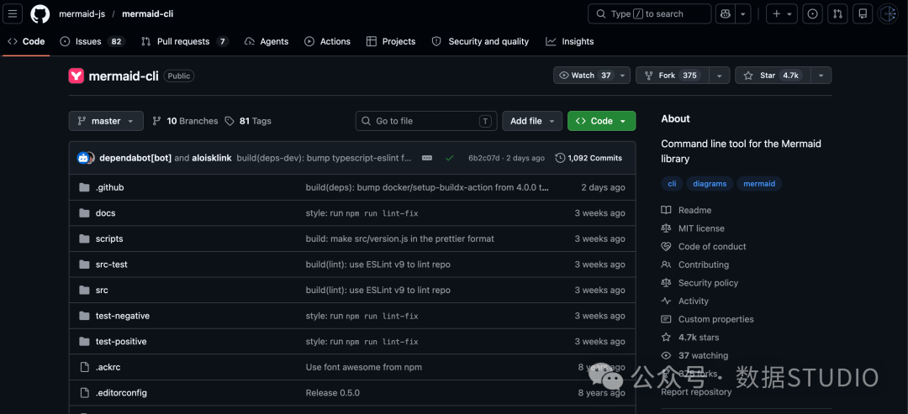Switch to the Actions tab
Viewport: 908px width, 414px height.
[328, 42]
